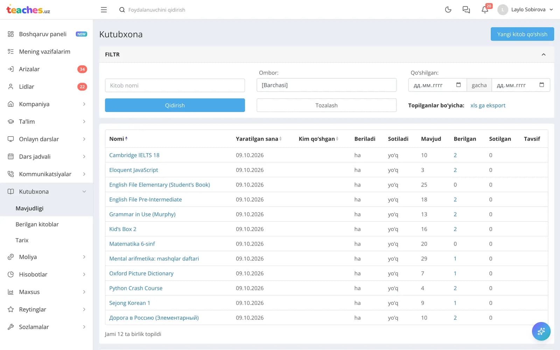Expand the Ta'lim menu
The image size is (560, 350).
pos(46,121)
